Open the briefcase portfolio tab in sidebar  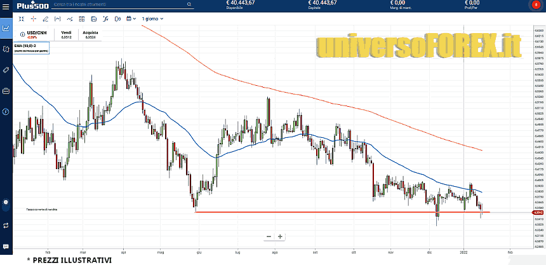pyautogui.click(x=6, y=91)
